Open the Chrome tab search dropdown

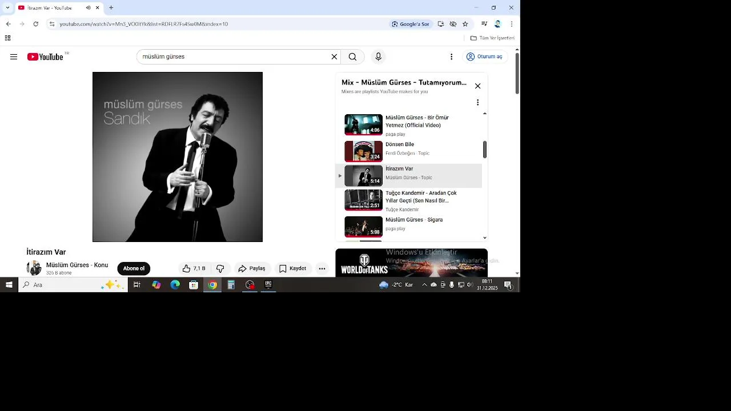7,8
